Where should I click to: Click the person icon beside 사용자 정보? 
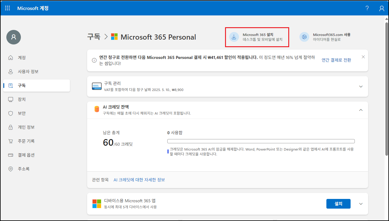point(11,72)
